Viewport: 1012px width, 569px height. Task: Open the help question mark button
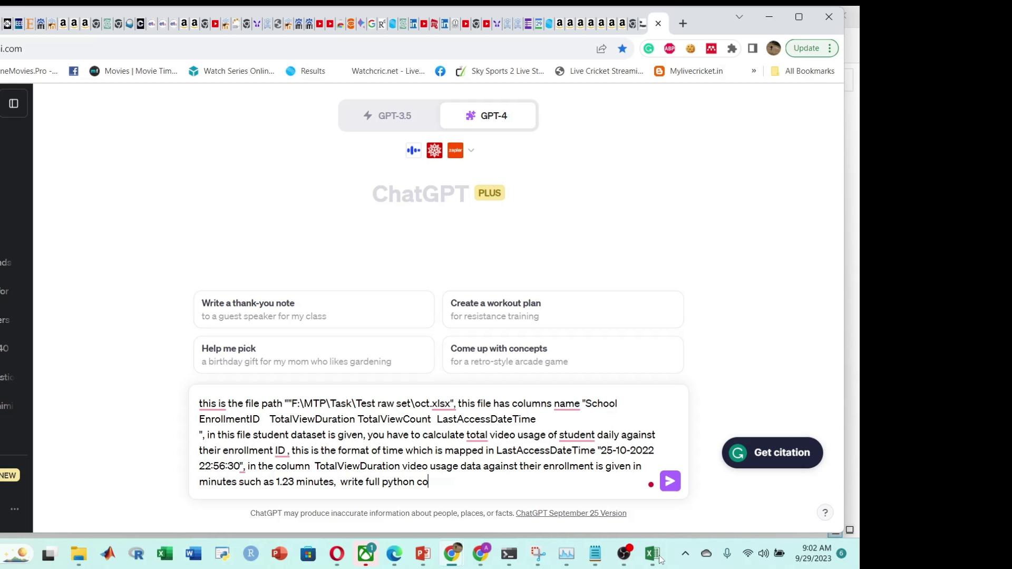point(825,512)
